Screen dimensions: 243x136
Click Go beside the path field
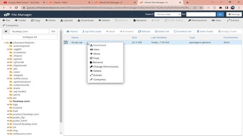[x=53, y=31]
